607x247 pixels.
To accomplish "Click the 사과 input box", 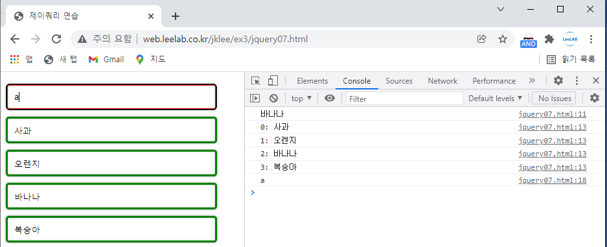I will coord(111,130).
